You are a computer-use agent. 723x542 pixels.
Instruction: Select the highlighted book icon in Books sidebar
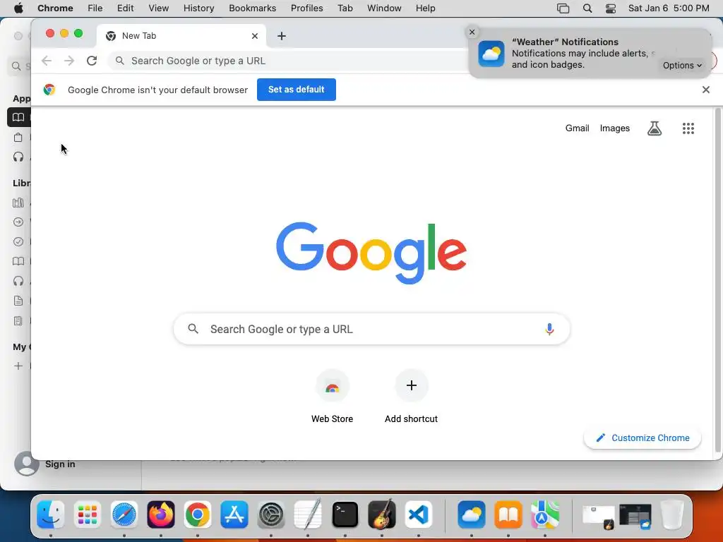(18, 117)
